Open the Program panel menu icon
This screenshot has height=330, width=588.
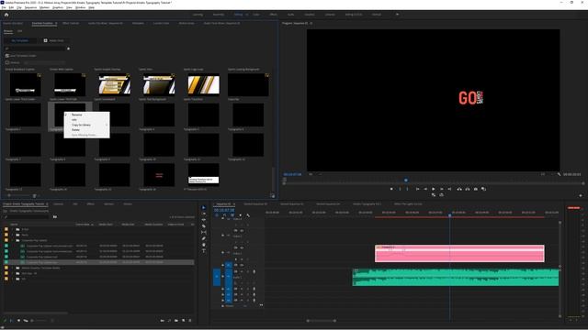point(311,23)
